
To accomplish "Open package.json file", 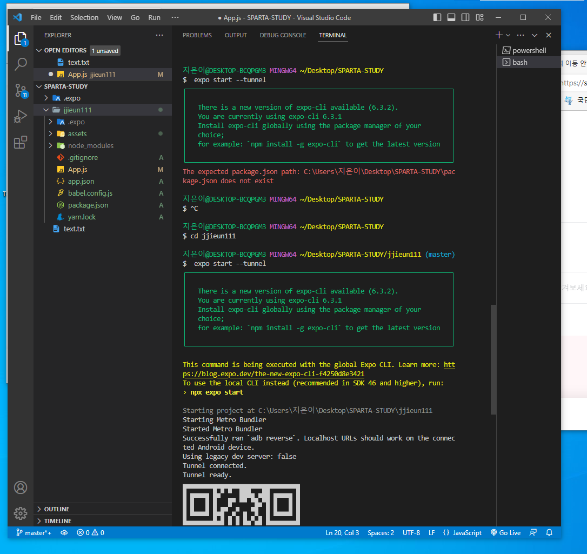I will tap(103, 205).
